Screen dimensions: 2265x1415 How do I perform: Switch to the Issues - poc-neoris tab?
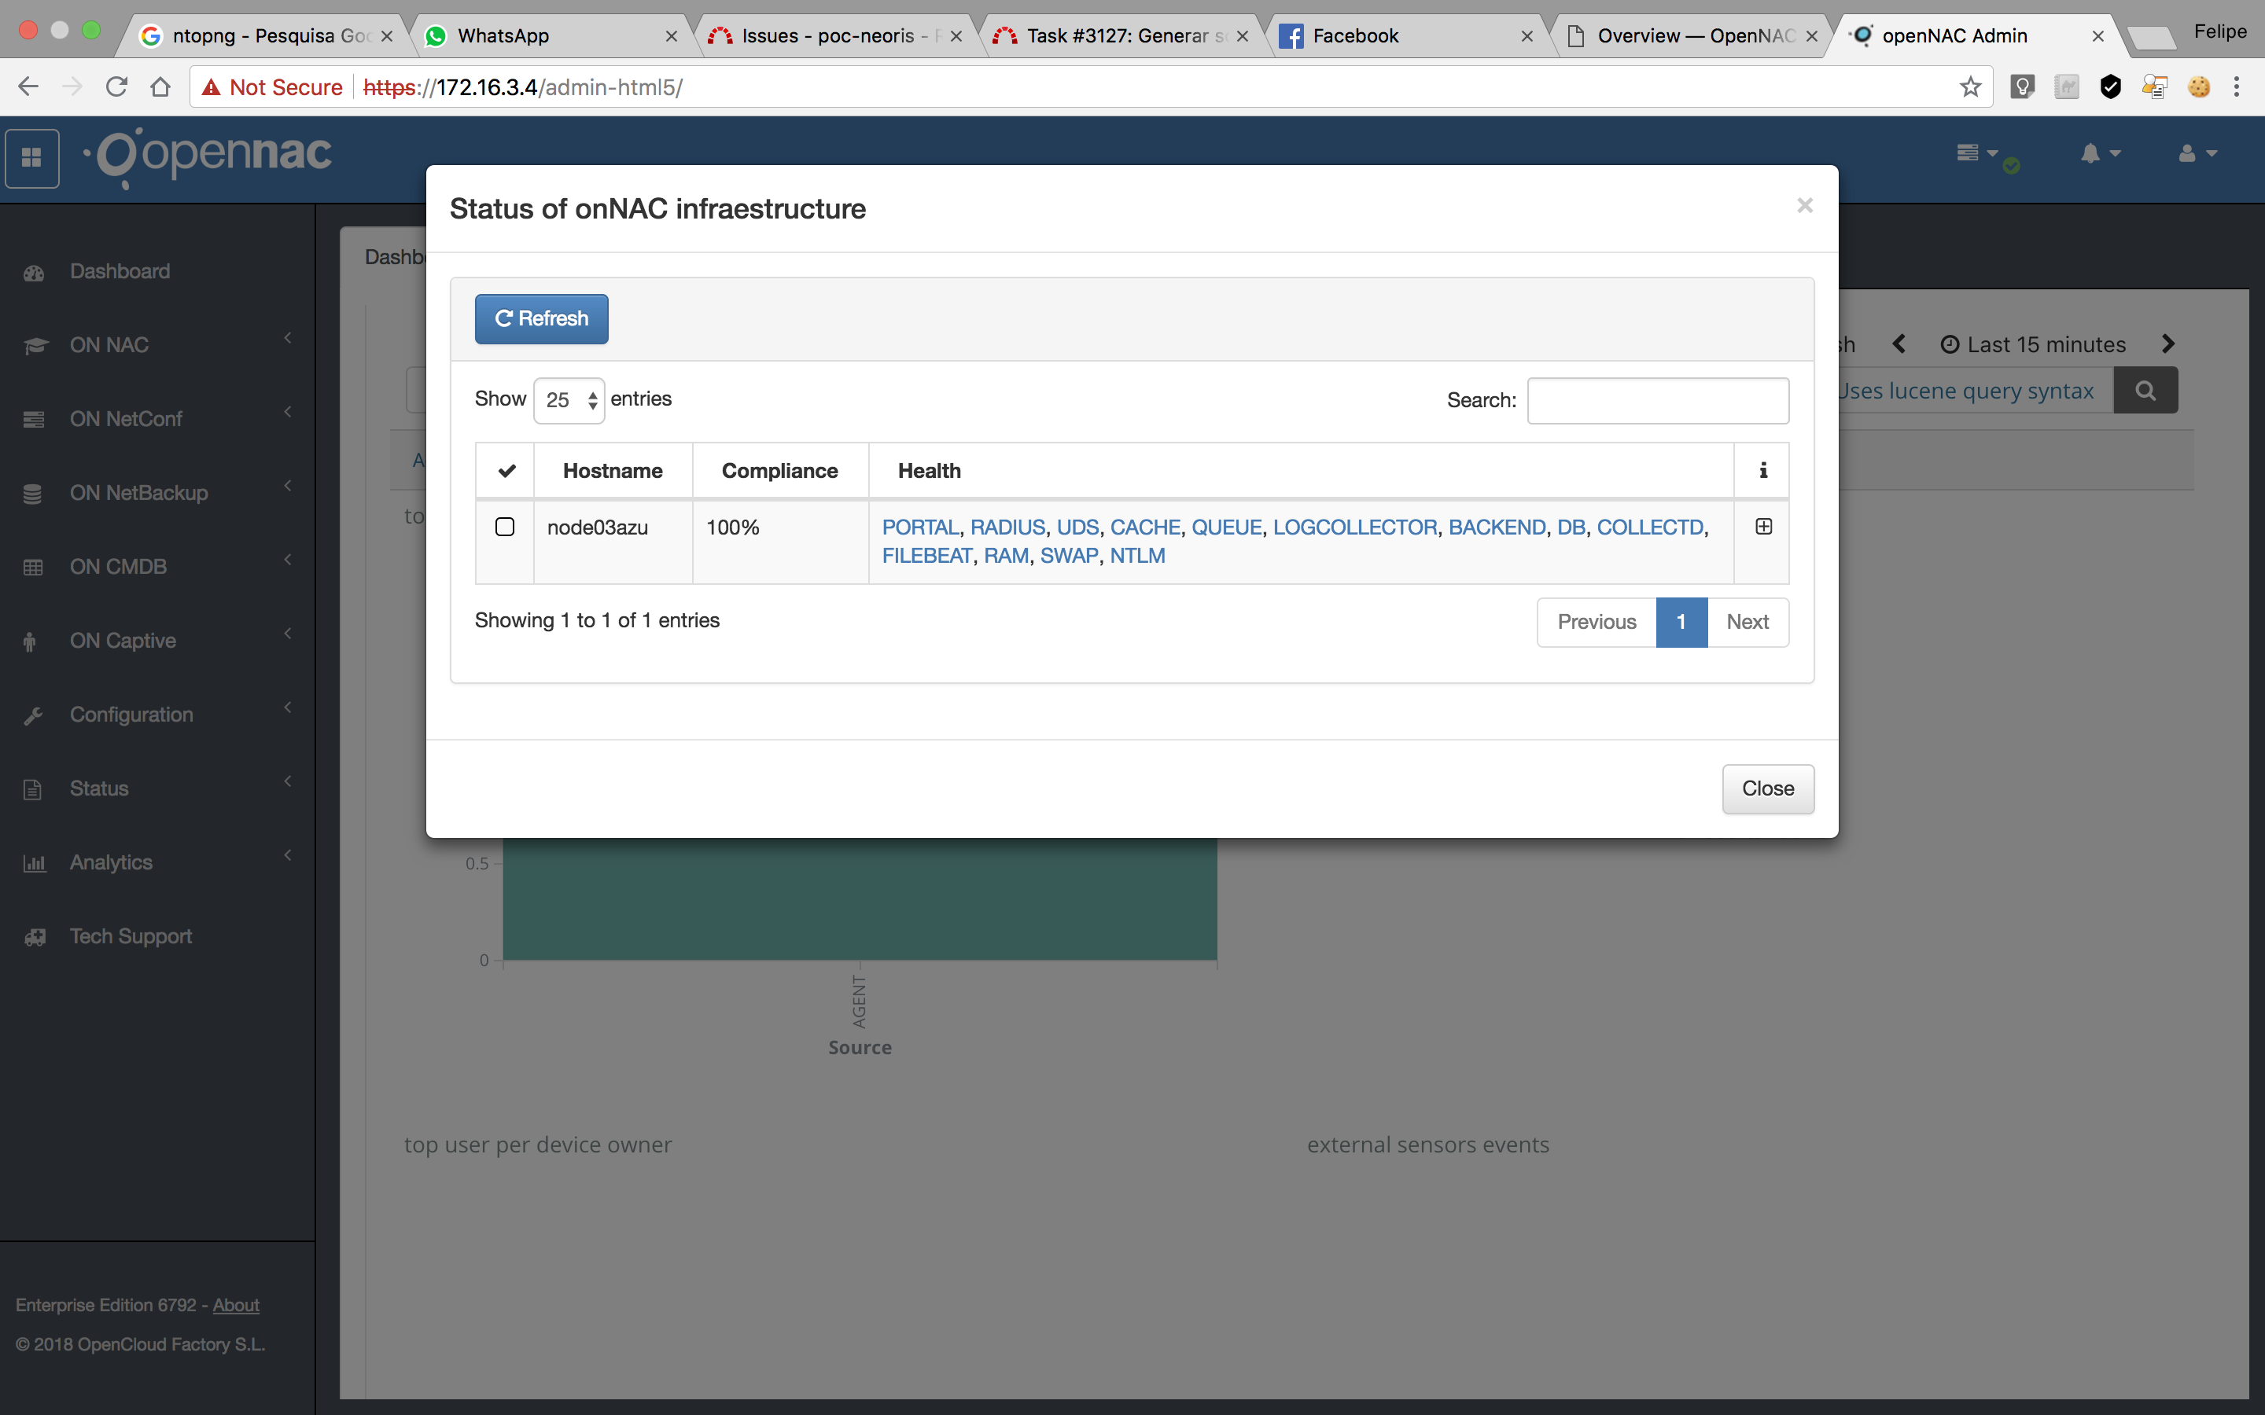(835, 35)
